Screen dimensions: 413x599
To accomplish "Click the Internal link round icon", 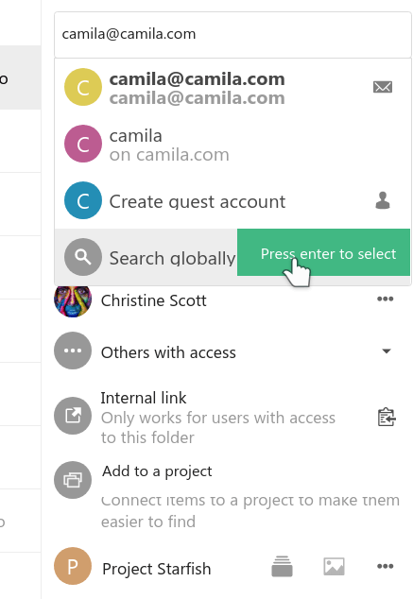I will [x=73, y=416].
